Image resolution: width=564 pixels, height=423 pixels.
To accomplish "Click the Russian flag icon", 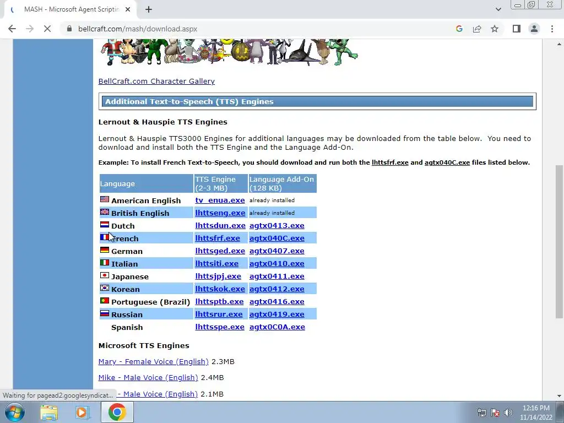I will point(104,313).
